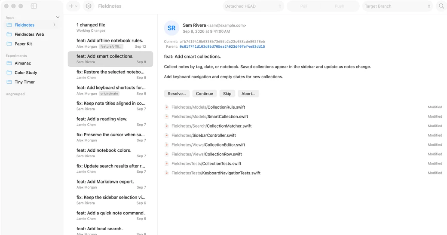Select commit 'feat: Add a quick note command.'
This screenshot has width=447, height=235.
(110, 216)
